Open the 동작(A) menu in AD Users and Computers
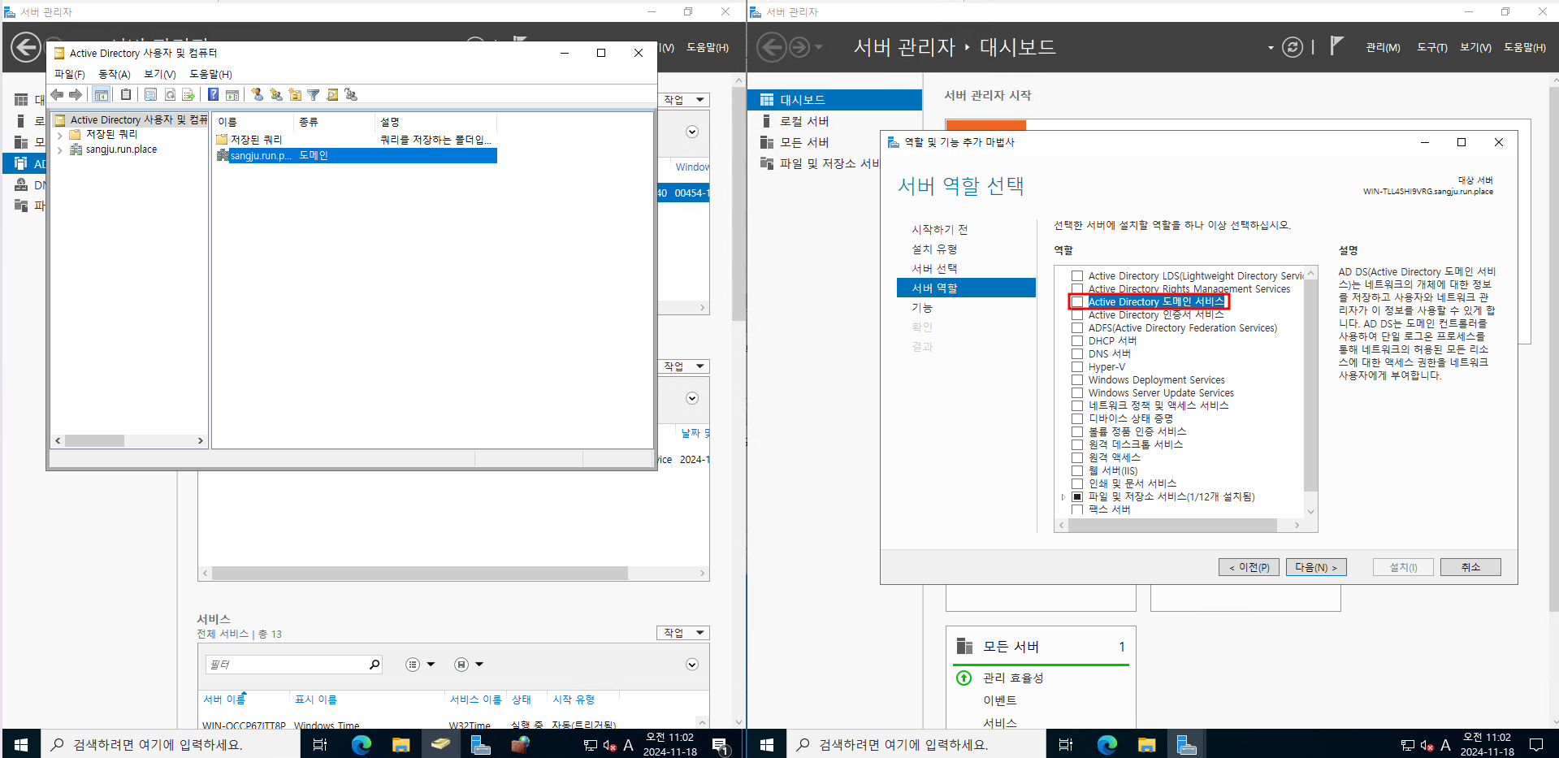The image size is (1559, 758). [115, 74]
